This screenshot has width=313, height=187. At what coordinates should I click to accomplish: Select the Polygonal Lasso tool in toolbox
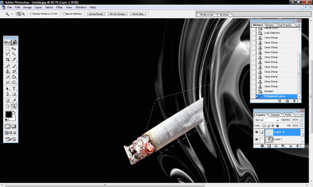pyautogui.click(x=8, y=54)
